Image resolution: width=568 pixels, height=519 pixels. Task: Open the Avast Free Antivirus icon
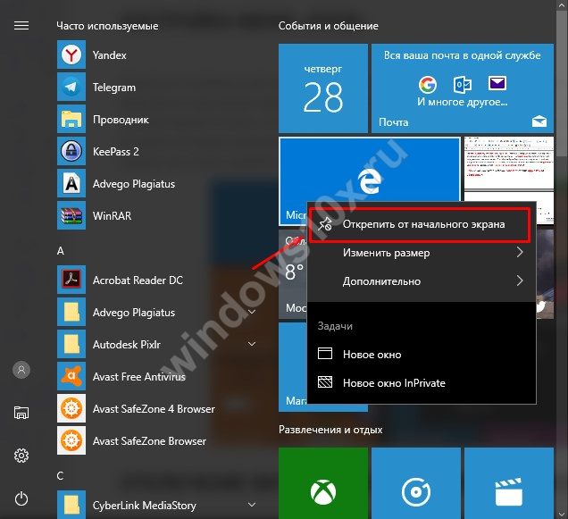pyautogui.click(x=71, y=376)
